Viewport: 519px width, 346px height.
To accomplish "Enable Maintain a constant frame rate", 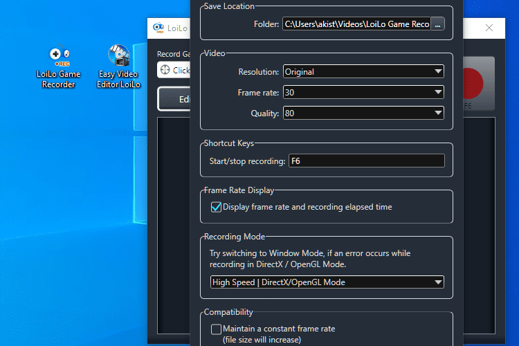I will (x=216, y=329).
